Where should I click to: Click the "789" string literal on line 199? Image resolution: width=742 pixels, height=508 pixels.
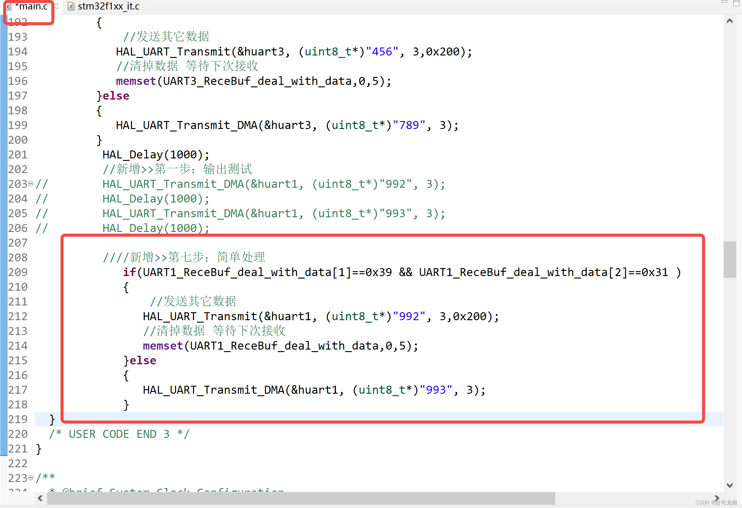pos(409,125)
